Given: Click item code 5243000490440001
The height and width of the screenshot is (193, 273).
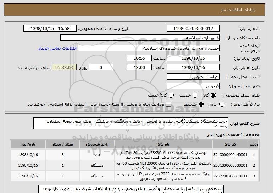Looking at the screenshot, I should click(x=230, y=155).
